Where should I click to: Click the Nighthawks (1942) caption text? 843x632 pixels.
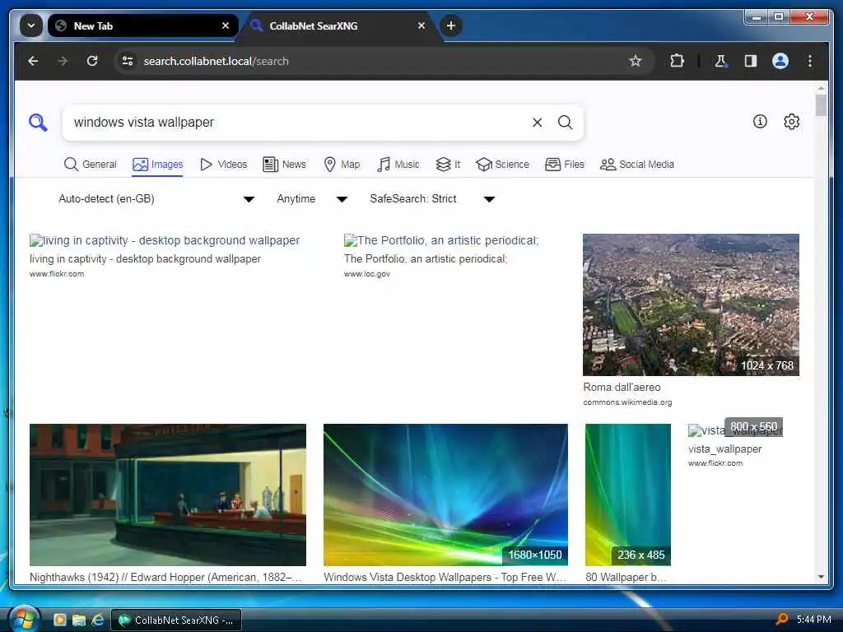pyautogui.click(x=165, y=577)
